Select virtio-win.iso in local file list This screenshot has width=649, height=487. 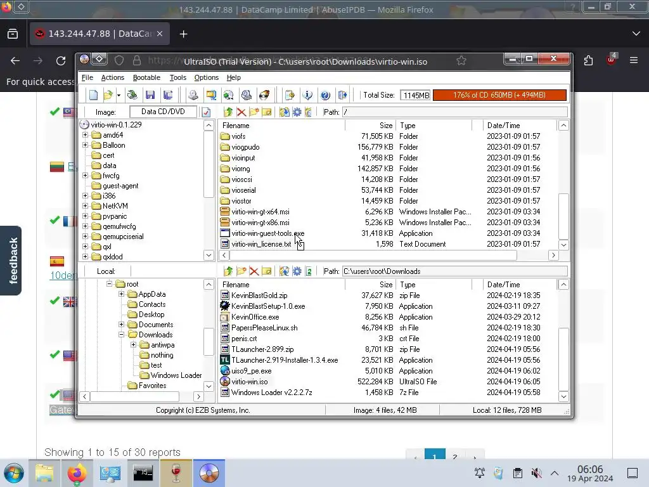249,381
